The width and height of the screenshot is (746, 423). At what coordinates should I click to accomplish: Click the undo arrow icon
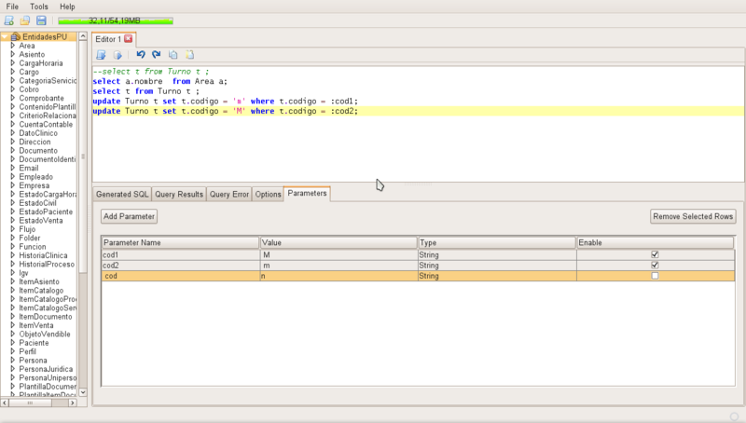[x=141, y=55]
